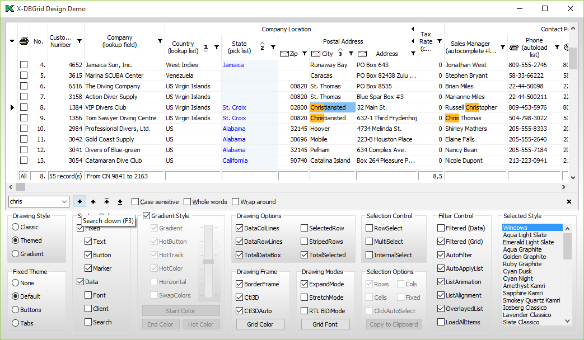
Task: Click the Gradient Style vertical slider thumb
Action: click(208, 261)
